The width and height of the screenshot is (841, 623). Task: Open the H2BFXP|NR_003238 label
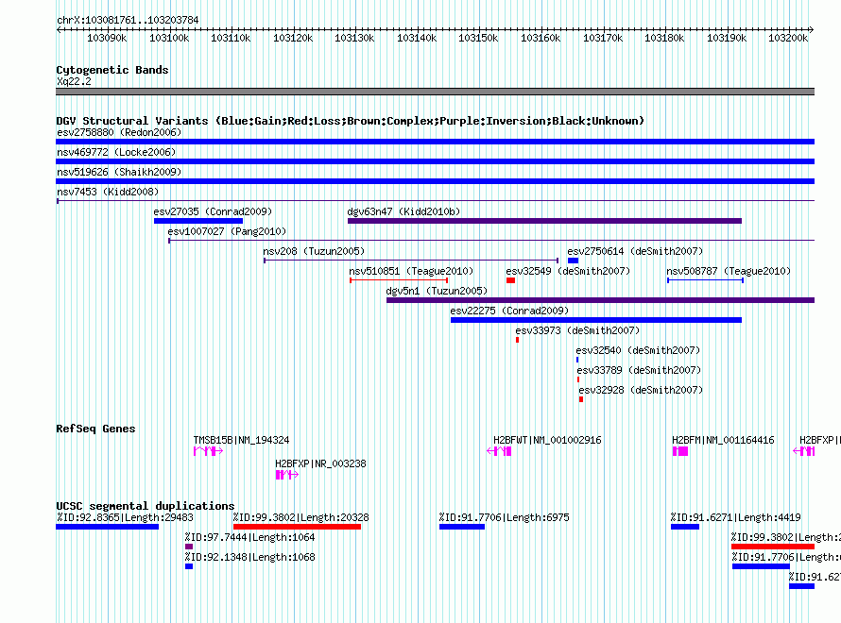coord(320,463)
